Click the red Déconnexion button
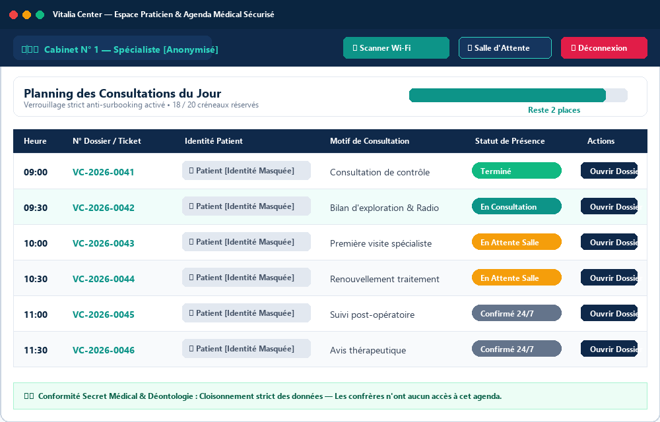 (604, 48)
